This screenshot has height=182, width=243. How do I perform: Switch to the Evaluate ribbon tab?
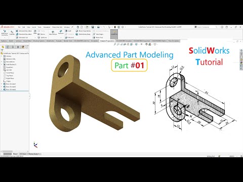coord(59,41)
